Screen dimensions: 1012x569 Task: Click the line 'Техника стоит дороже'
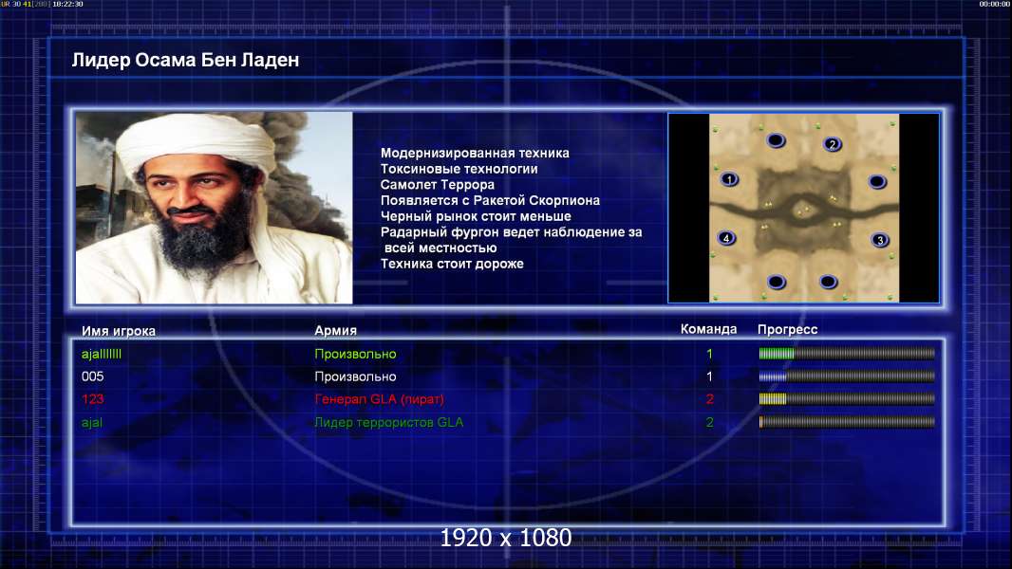[x=452, y=264]
